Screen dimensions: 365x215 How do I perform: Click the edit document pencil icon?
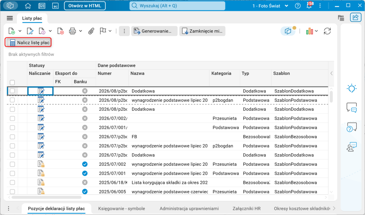[x=30, y=31]
